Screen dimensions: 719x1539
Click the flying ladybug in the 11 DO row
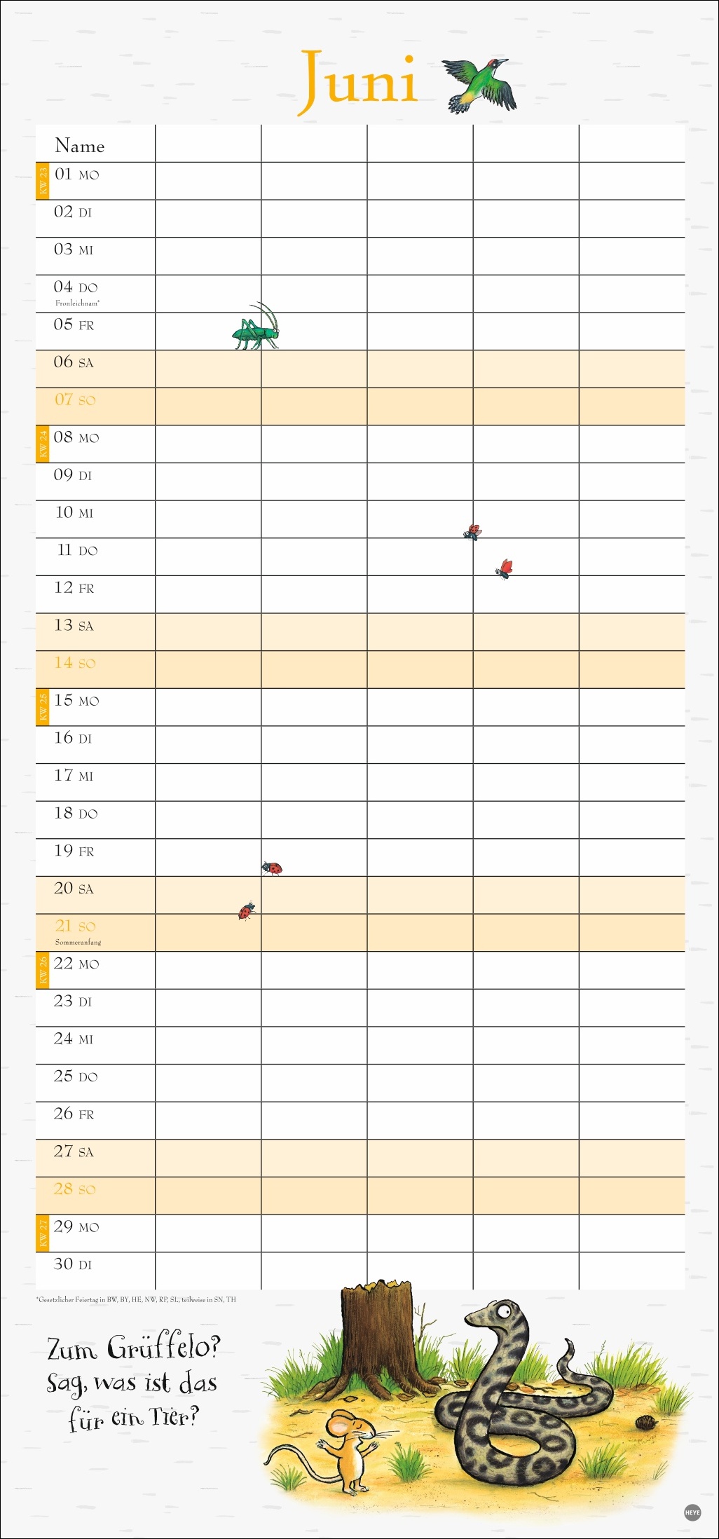pos(505,569)
